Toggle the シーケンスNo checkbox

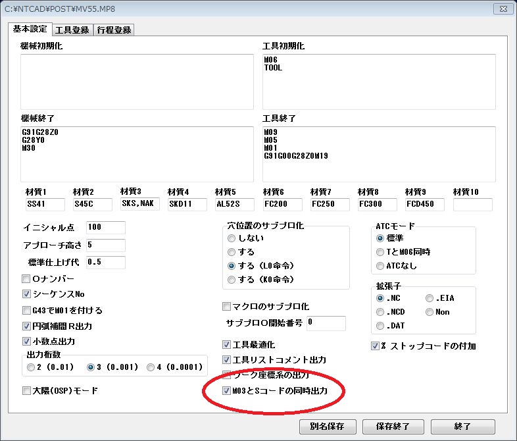click(x=26, y=294)
